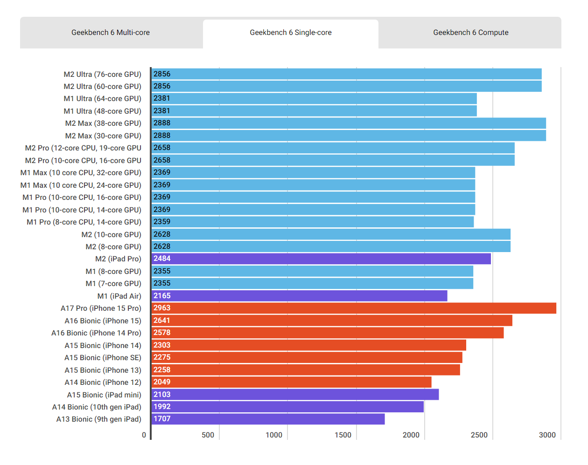Open the Geekbench 6 Compute tab
Screen dimensions: 588x465
click(470, 33)
